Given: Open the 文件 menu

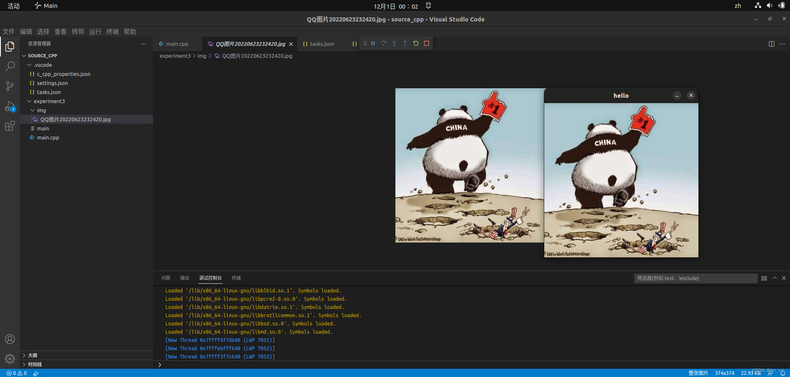Looking at the screenshot, I should tap(9, 32).
